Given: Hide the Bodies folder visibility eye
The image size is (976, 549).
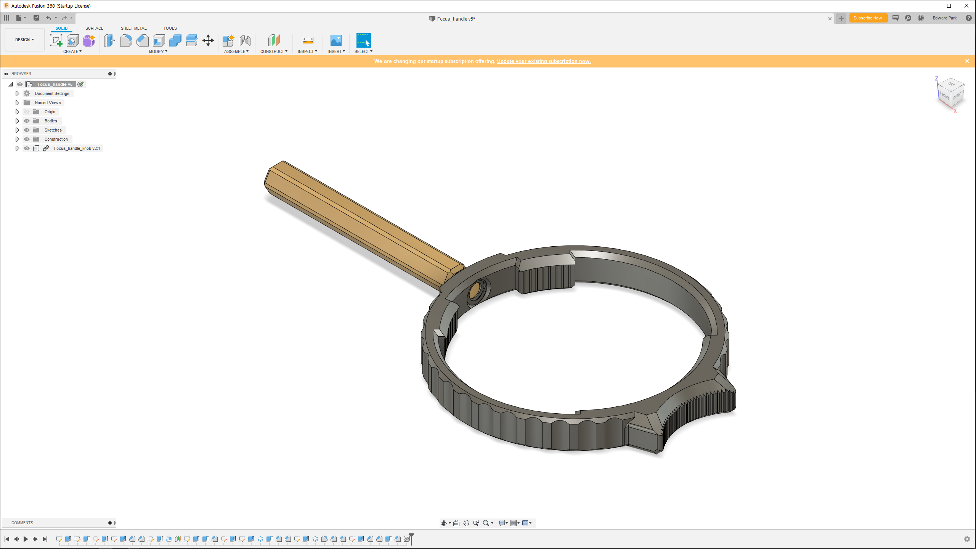Looking at the screenshot, I should coord(27,121).
